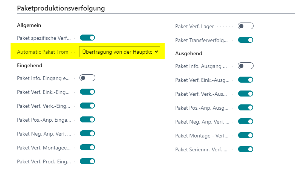Open the Automatic Paket From dropdown
Viewport: 295px width, 169px height.
(119, 52)
